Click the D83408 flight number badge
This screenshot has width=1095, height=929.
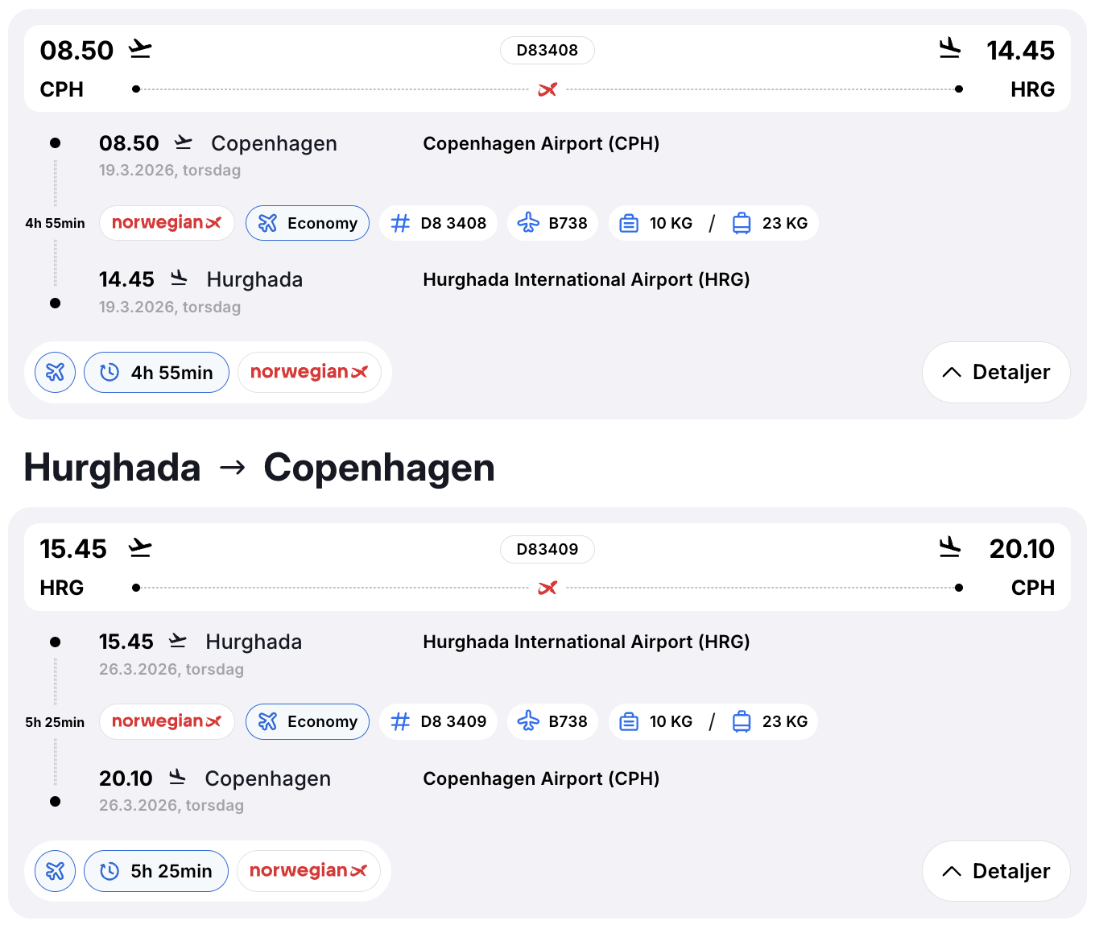(547, 50)
